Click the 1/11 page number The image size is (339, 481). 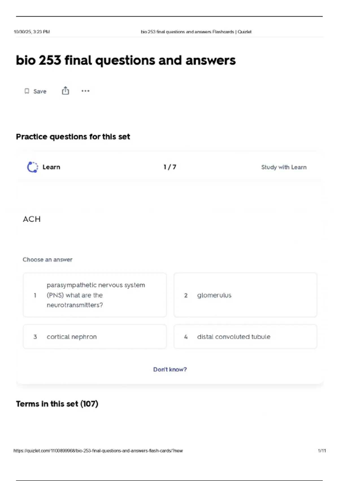coord(322,451)
